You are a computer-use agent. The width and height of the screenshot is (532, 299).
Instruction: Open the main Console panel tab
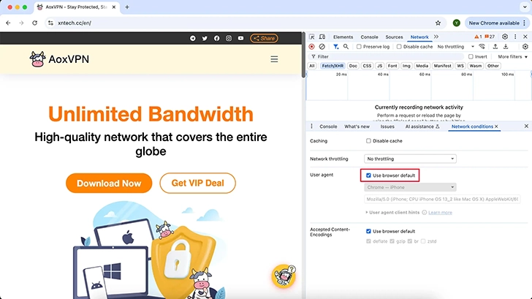pos(369,37)
